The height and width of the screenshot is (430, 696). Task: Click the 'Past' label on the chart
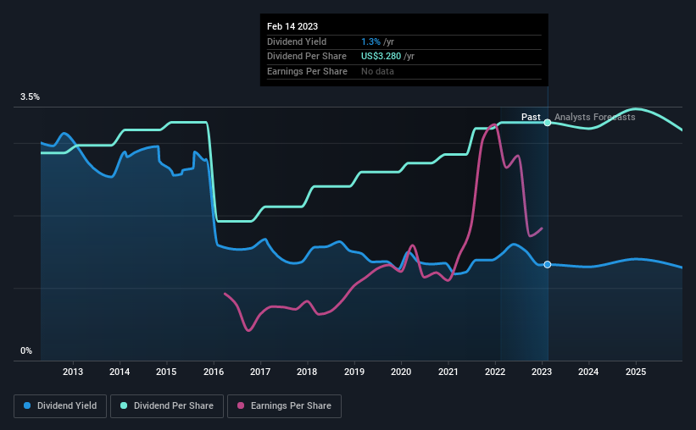[531, 117]
